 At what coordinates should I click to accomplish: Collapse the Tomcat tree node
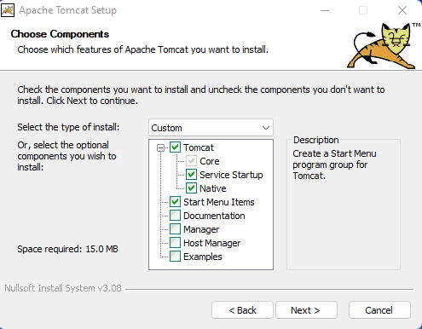[x=160, y=147]
